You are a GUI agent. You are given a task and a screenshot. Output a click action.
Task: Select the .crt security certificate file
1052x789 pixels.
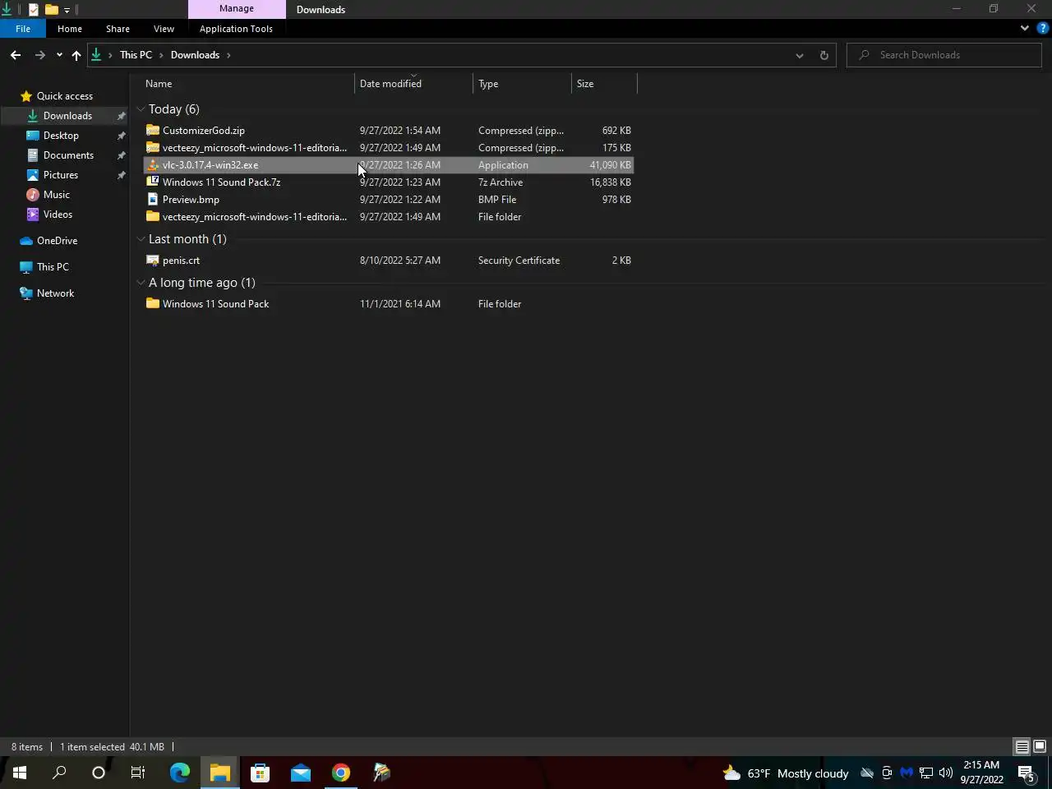pyautogui.click(x=388, y=261)
